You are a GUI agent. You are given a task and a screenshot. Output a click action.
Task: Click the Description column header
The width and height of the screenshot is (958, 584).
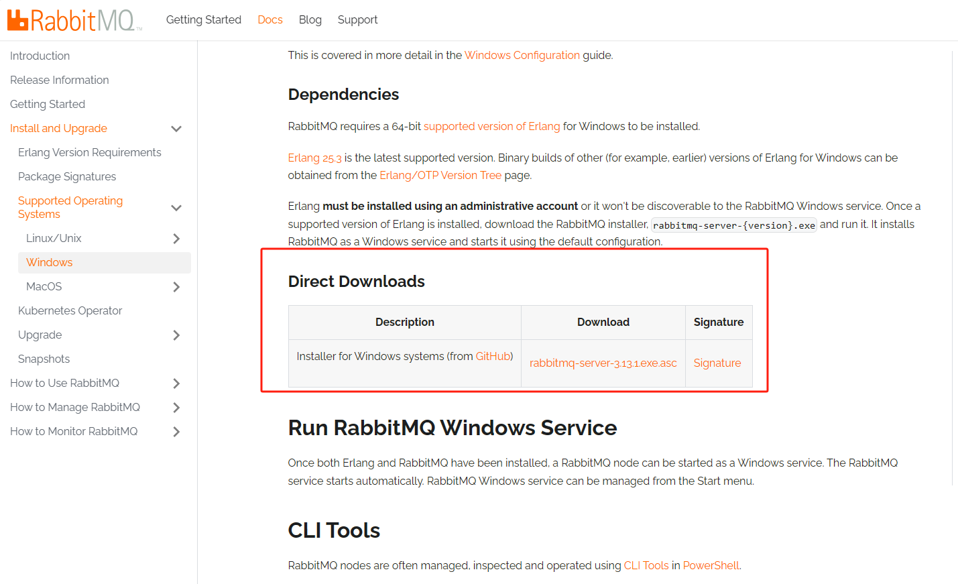coord(405,322)
